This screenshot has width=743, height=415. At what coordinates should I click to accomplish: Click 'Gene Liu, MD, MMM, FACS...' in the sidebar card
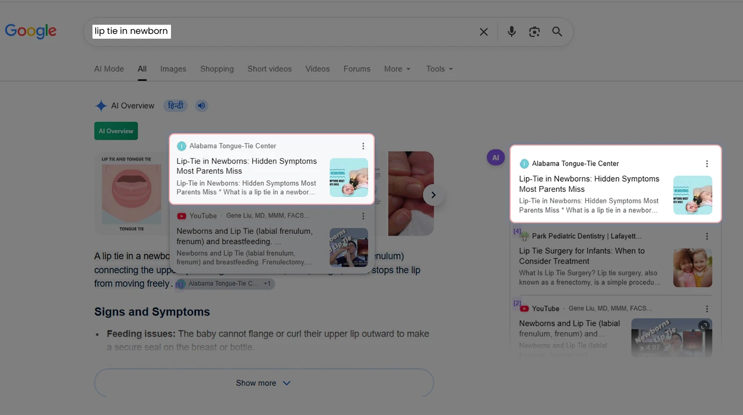(x=610, y=309)
